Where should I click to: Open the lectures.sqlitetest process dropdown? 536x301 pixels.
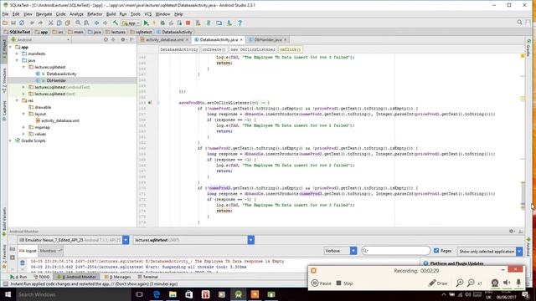click(x=251, y=240)
